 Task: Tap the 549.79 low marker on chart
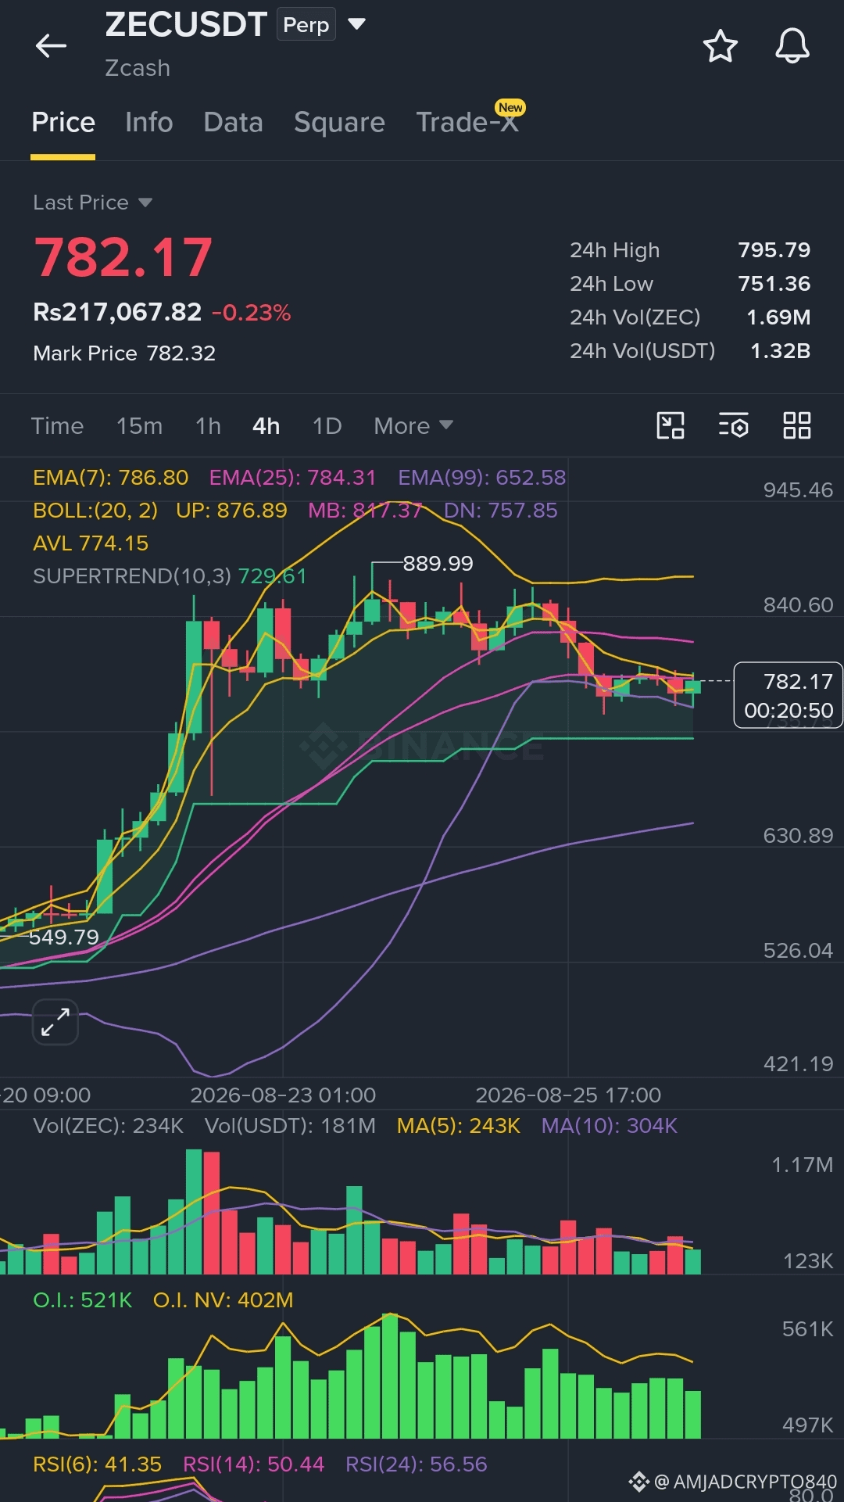[64, 937]
